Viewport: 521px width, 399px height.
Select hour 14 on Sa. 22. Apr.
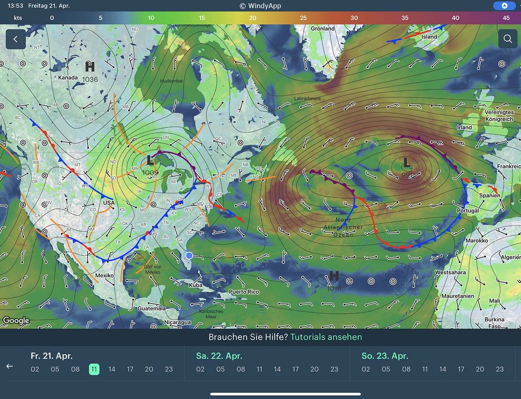pos(277,369)
